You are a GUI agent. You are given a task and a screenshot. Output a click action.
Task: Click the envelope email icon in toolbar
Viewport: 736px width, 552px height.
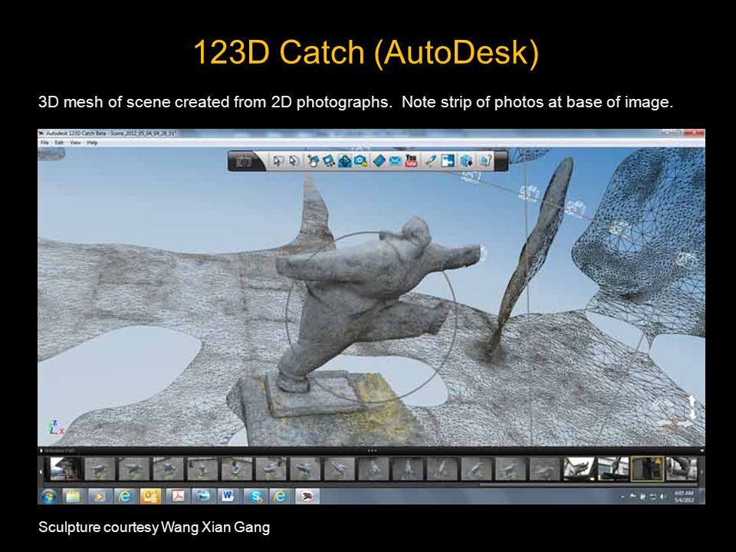click(x=395, y=161)
